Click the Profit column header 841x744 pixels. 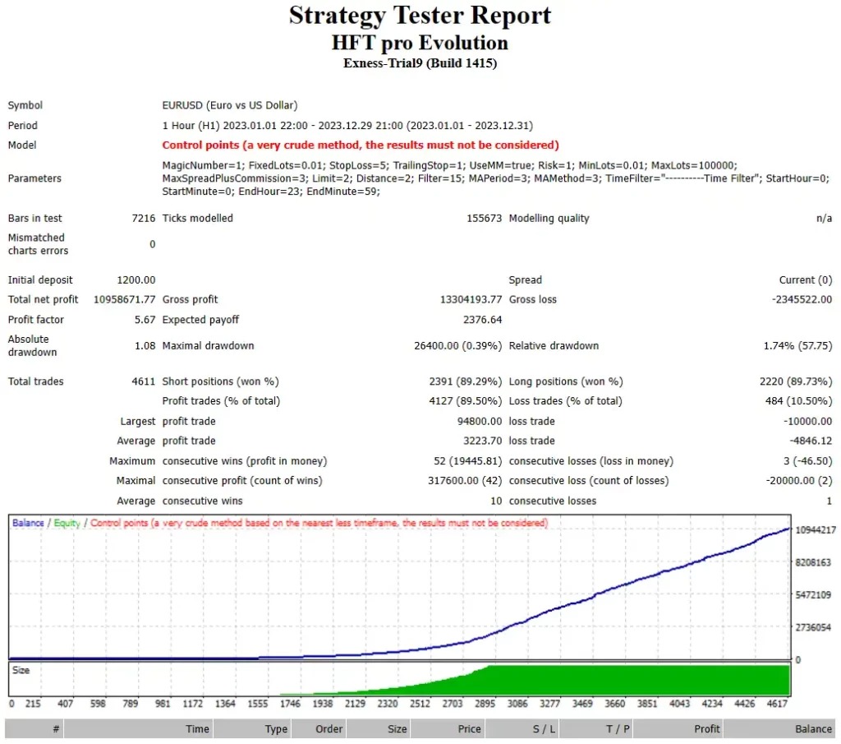[706, 728]
